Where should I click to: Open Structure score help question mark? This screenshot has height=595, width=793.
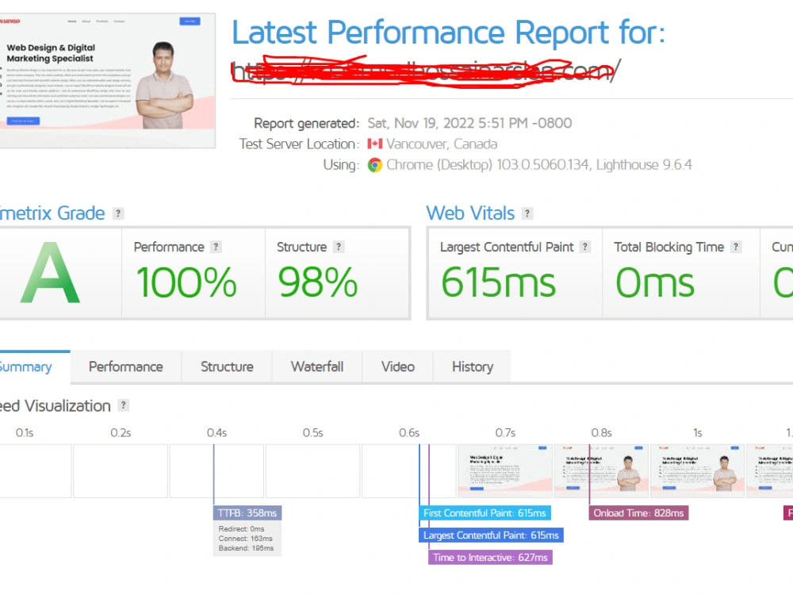pyautogui.click(x=339, y=247)
